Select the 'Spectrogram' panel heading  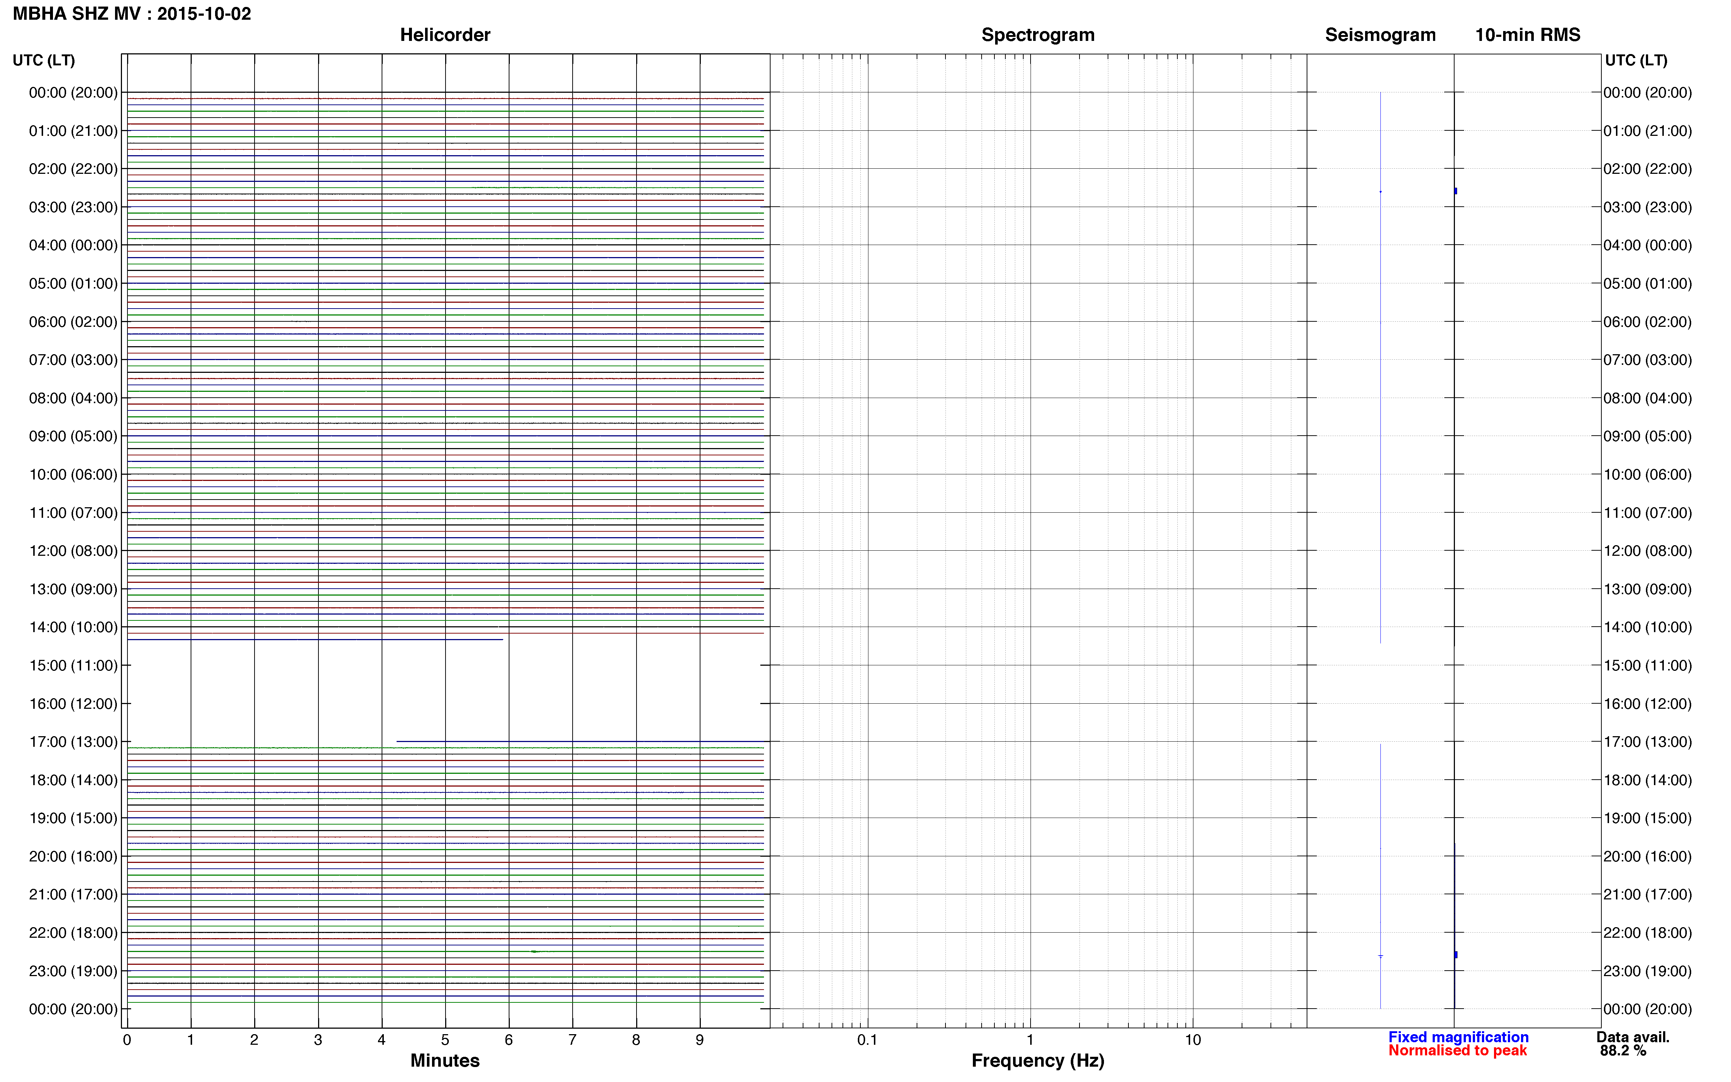click(x=1038, y=34)
